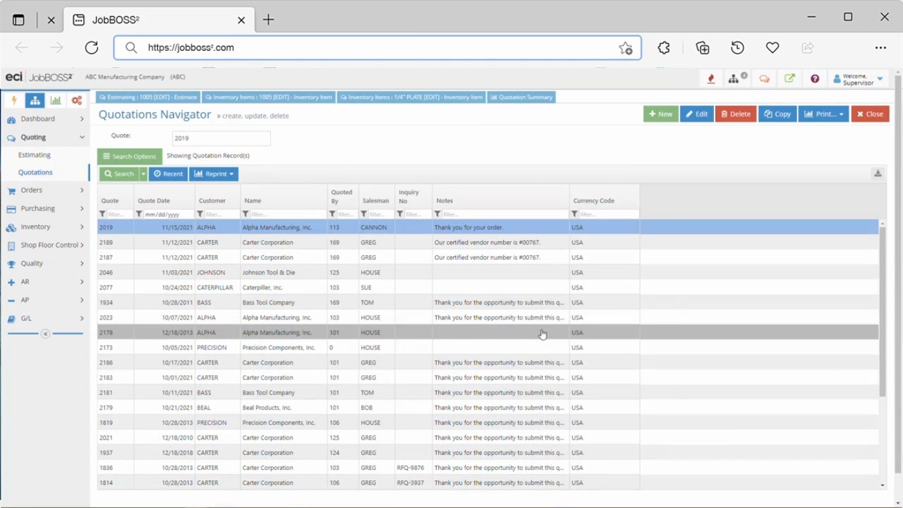The height and width of the screenshot is (508, 903).
Task: Open the chat bubbles icon in header
Action: [764, 79]
